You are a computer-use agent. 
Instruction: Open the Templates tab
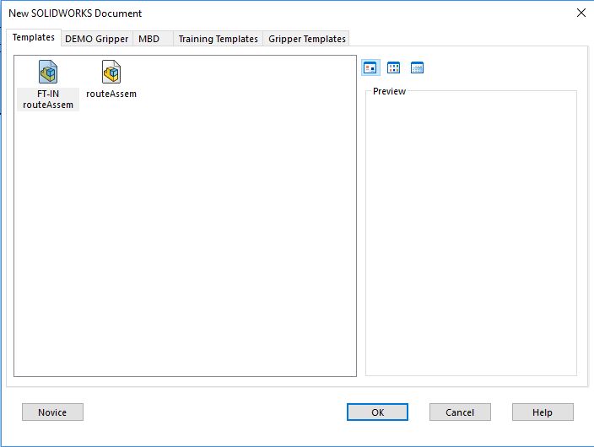tap(34, 37)
